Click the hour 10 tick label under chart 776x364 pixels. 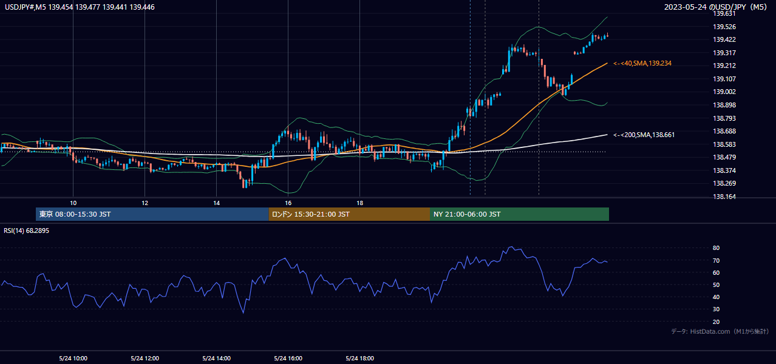pyautogui.click(x=73, y=203)
